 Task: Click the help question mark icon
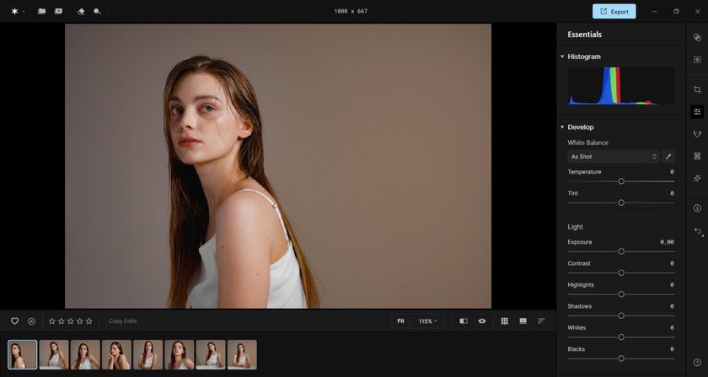(x=697, y=363)
